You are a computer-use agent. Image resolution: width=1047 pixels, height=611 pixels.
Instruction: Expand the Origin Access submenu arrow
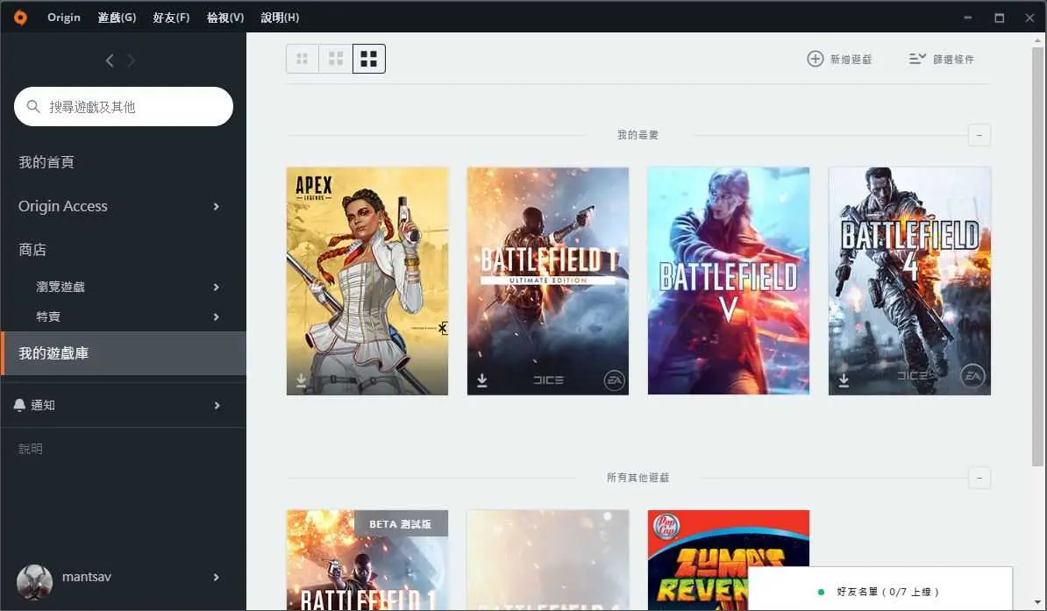tap(216, 206)
